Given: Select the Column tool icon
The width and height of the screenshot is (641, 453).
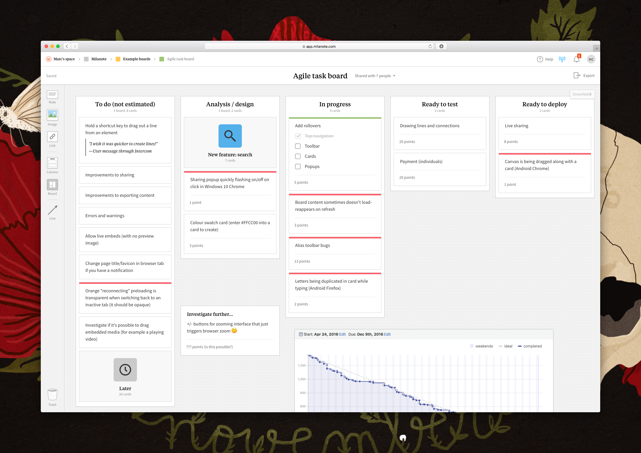Looking at the screenshot, I should pos(52,163).
